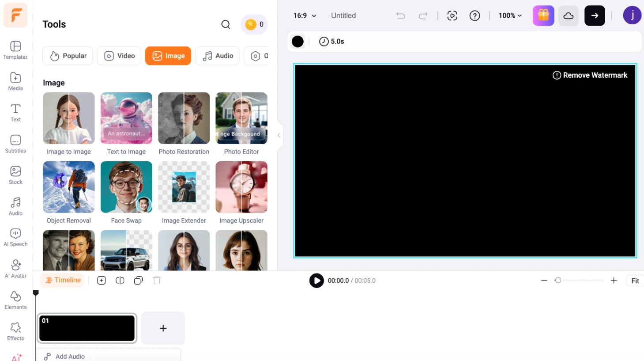Switch to the Audio tools tab

pos(218,56)
